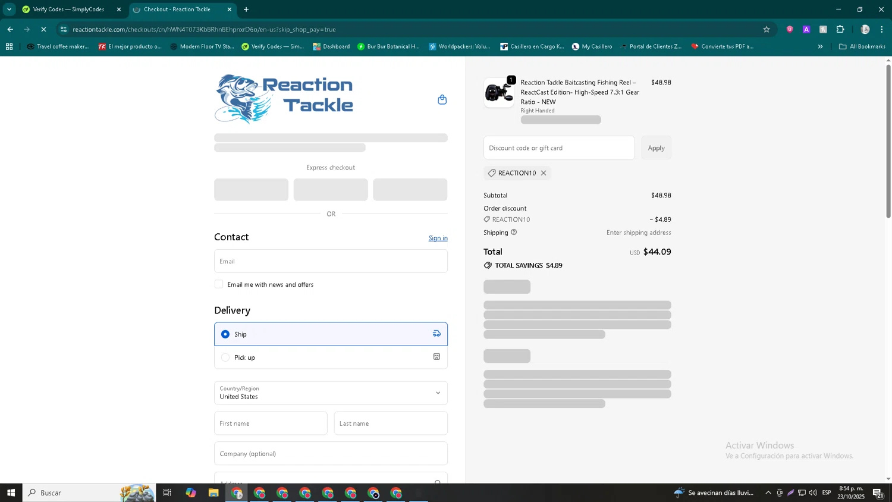The image size is (892, 502).
Task: Open Modern Floor TV Stand bookmark
Action: tap(202, 46)
